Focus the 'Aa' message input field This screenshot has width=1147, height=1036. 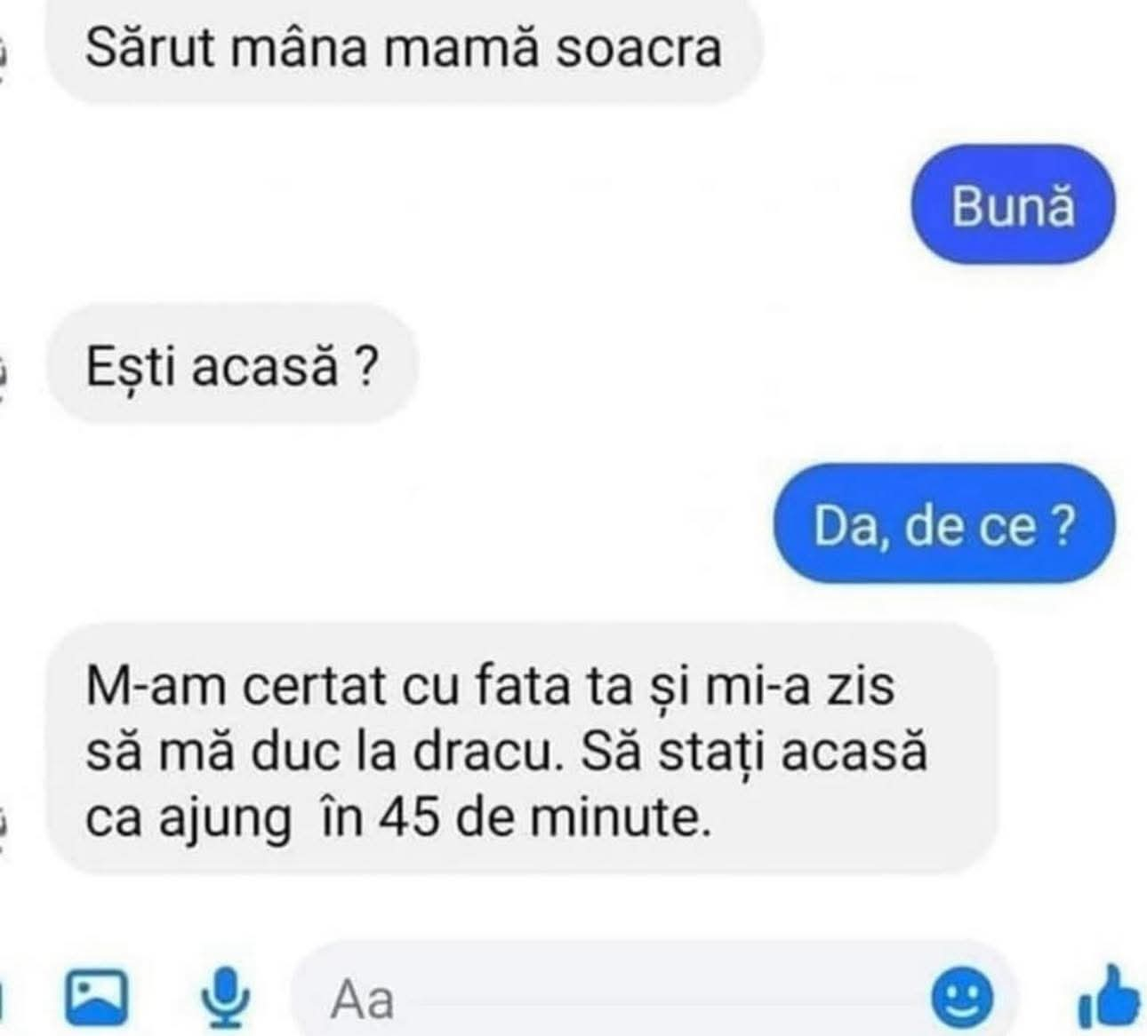point(654,998)
